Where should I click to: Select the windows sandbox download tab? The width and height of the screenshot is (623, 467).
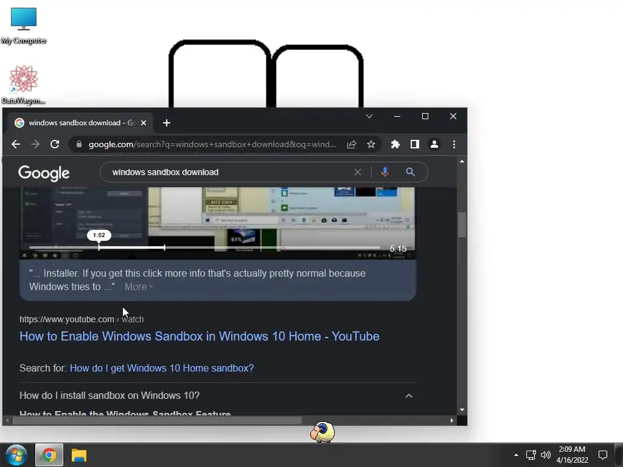pyautogui.click(x=81, y=123)
